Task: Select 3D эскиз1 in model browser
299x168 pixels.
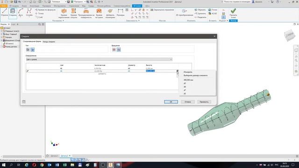Action: click(x=9, y=43)
